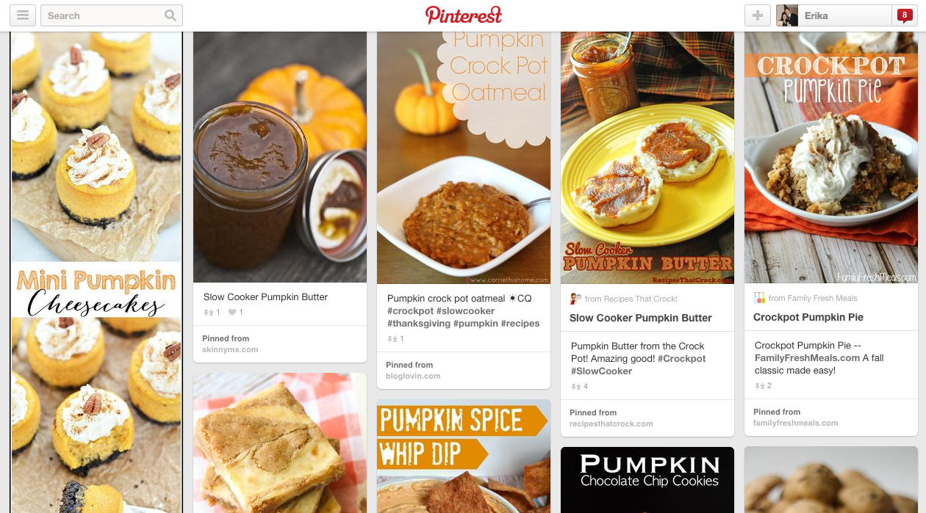Viewport: 926px width, 513px height.
Task: Open the Mini Pumpkin Cheesecakes pin image
Action: pos(96,272)
